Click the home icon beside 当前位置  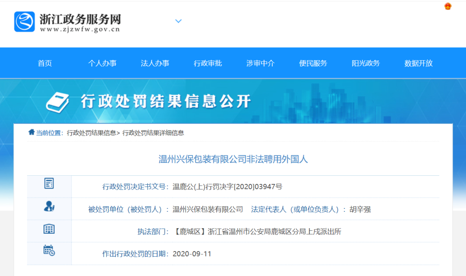[x=31, y=133]
